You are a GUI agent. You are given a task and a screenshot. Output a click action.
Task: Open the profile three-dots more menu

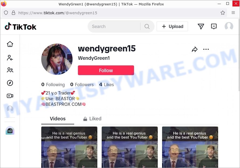[x=206, y=49]
